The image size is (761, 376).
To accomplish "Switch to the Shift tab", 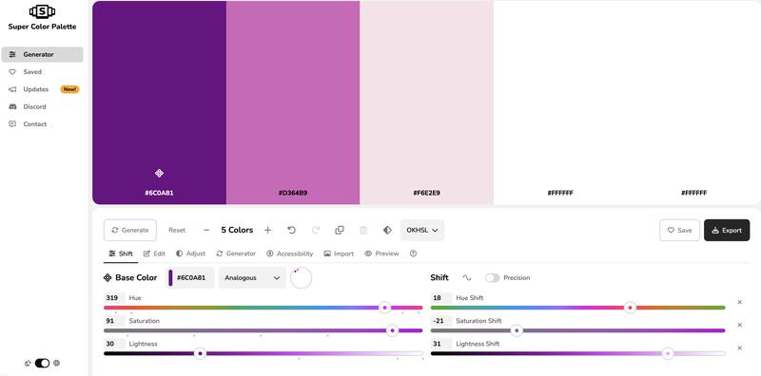I will 121,254.
